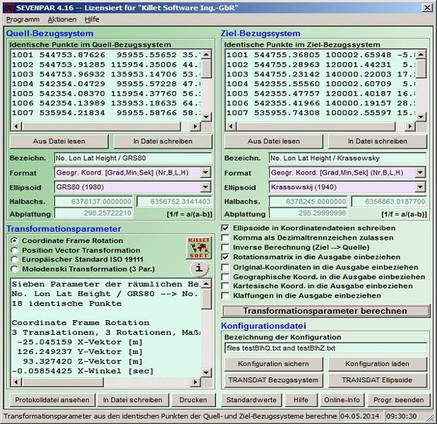Click target Halbachs. 6378245.0000000 field
Image resolution: width=437 pixels, height=424 pixels.
click(x=309, y=201)
